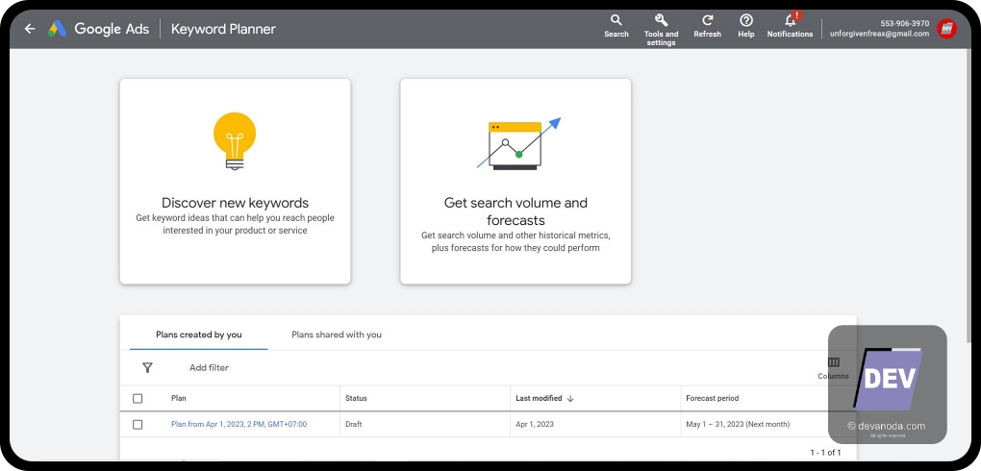
Task: Click the Apr 1, 2023 last modified cell
Action: pos(535,424)
